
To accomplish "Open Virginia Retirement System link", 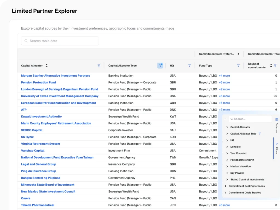I will 40,144.
